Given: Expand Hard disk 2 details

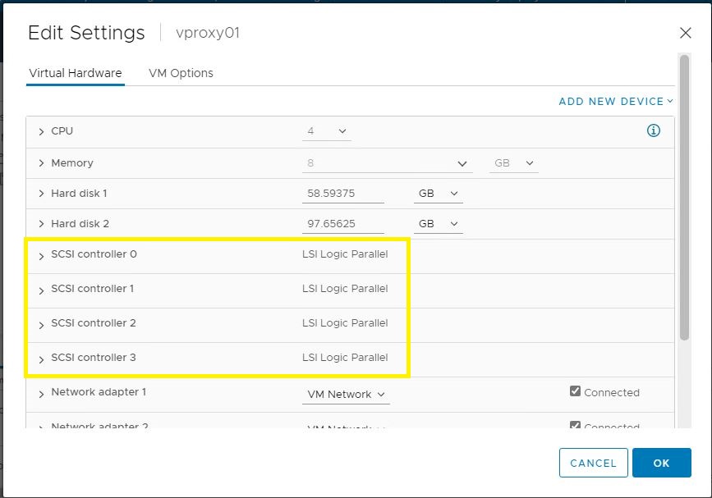Looking at the screenshot, I should (x=41, y=224).
